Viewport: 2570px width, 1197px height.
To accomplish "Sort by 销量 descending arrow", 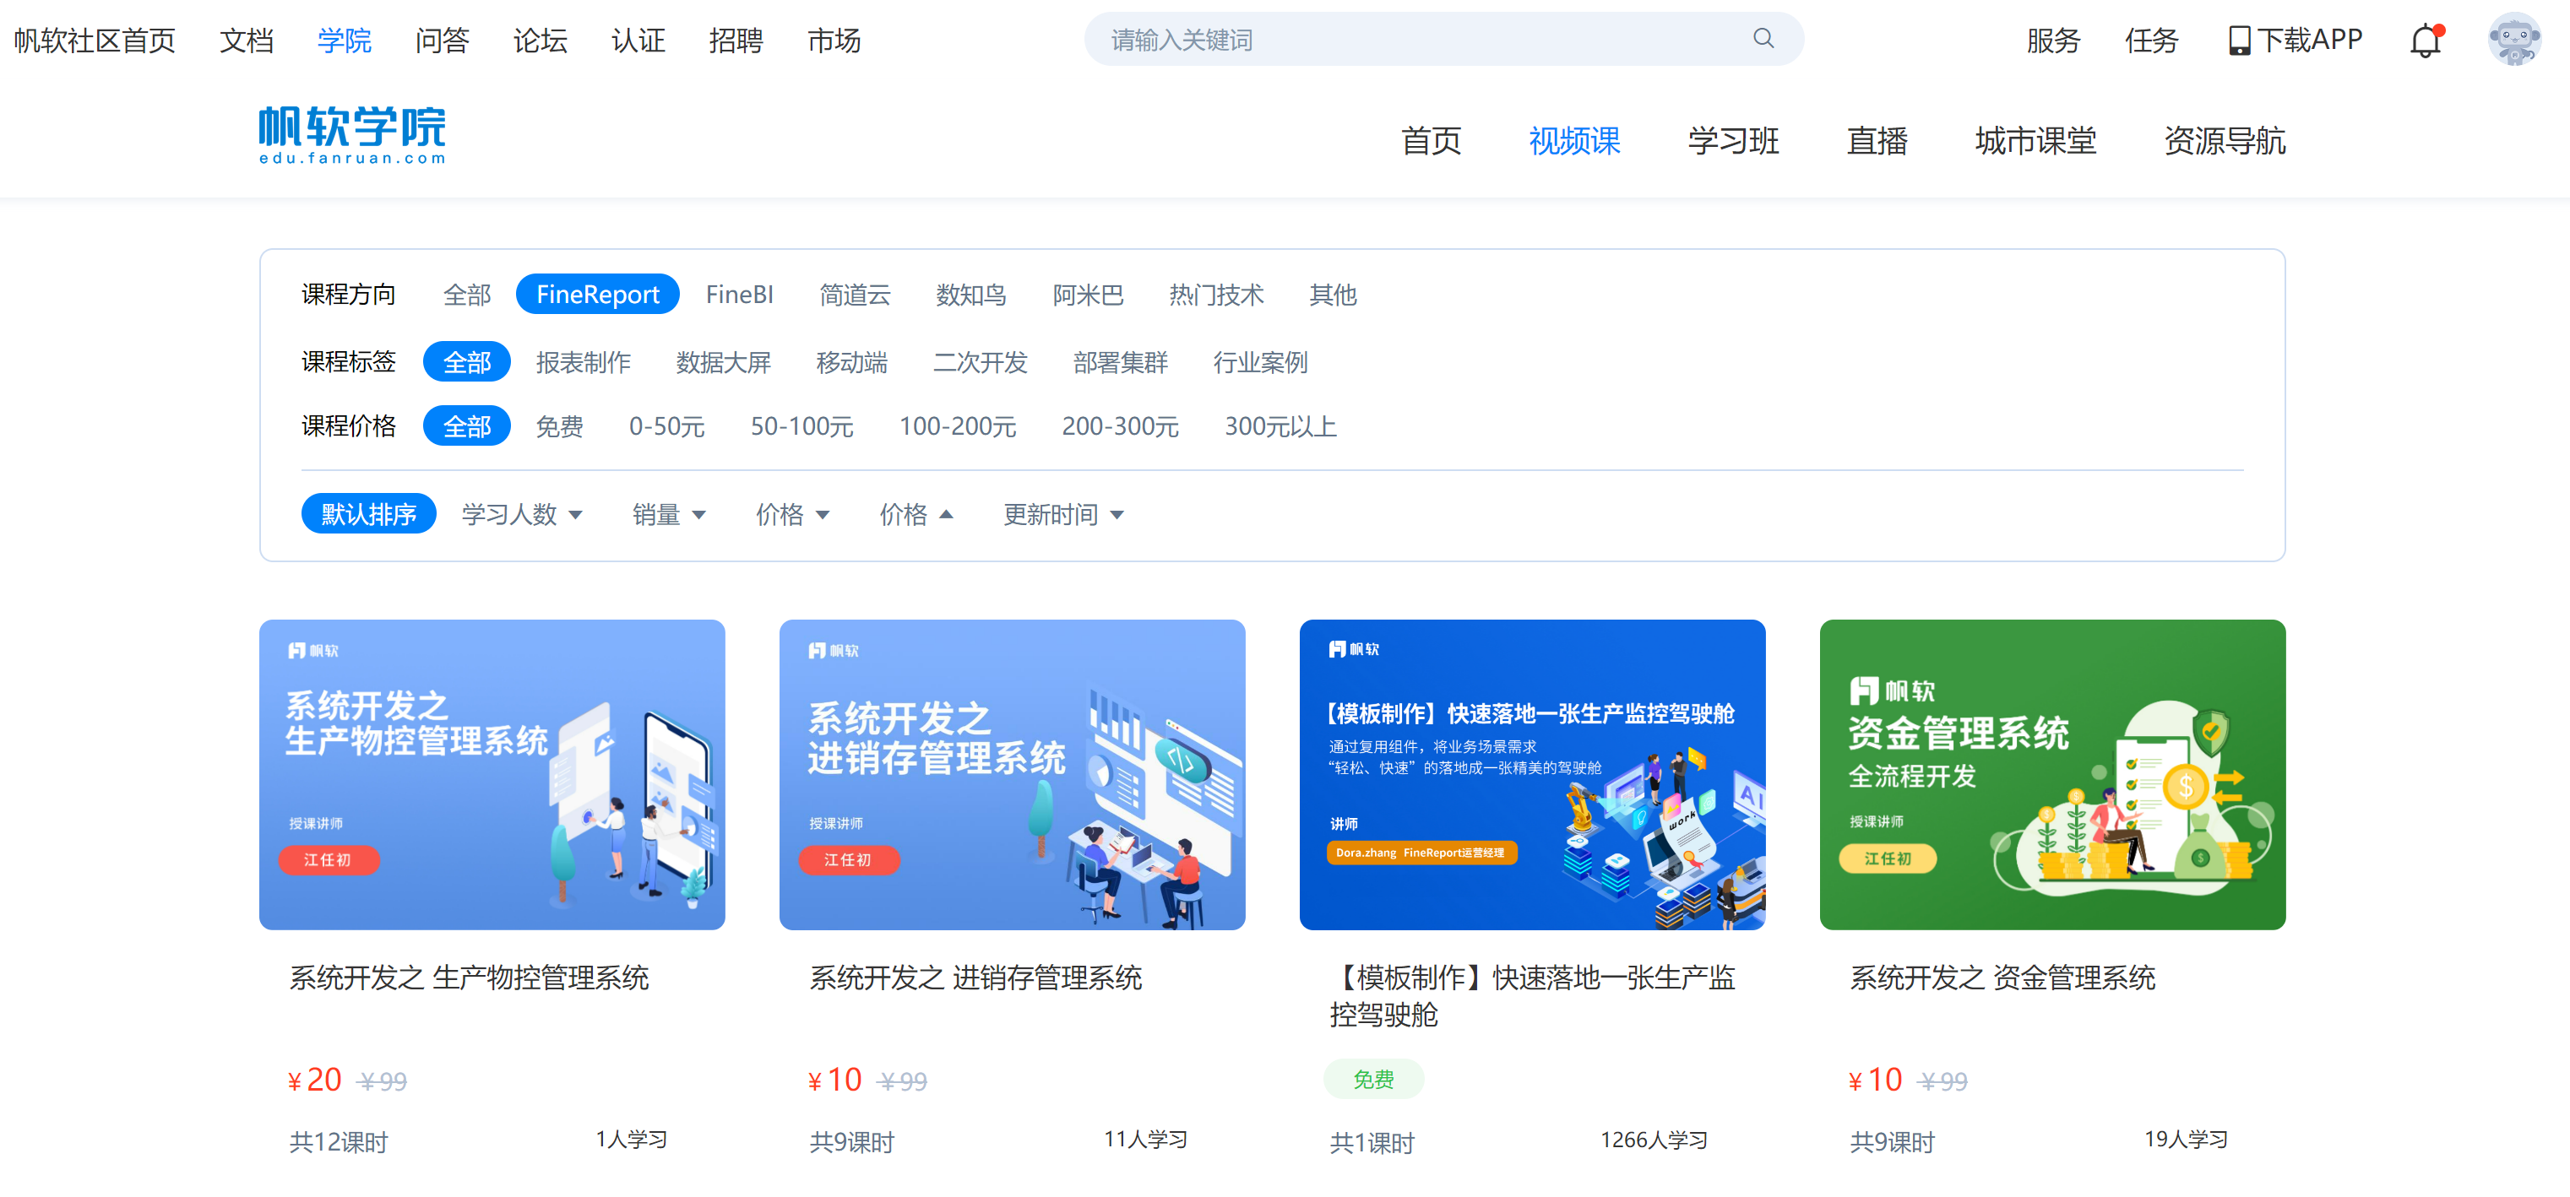I will coord(698,516).
